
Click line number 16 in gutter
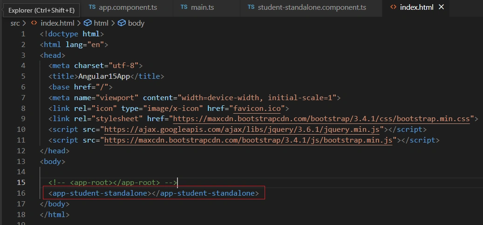[21, 193]
